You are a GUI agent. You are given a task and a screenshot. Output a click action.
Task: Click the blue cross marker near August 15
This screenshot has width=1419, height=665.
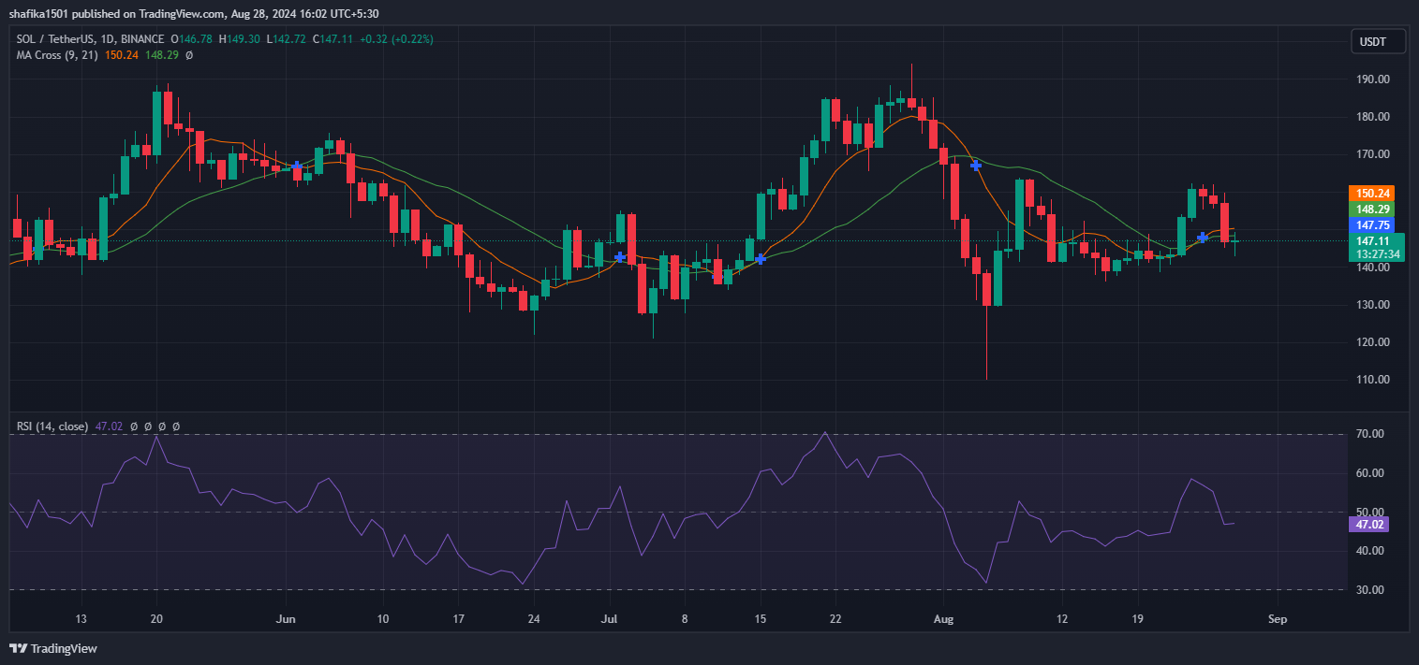click(760, 259)
